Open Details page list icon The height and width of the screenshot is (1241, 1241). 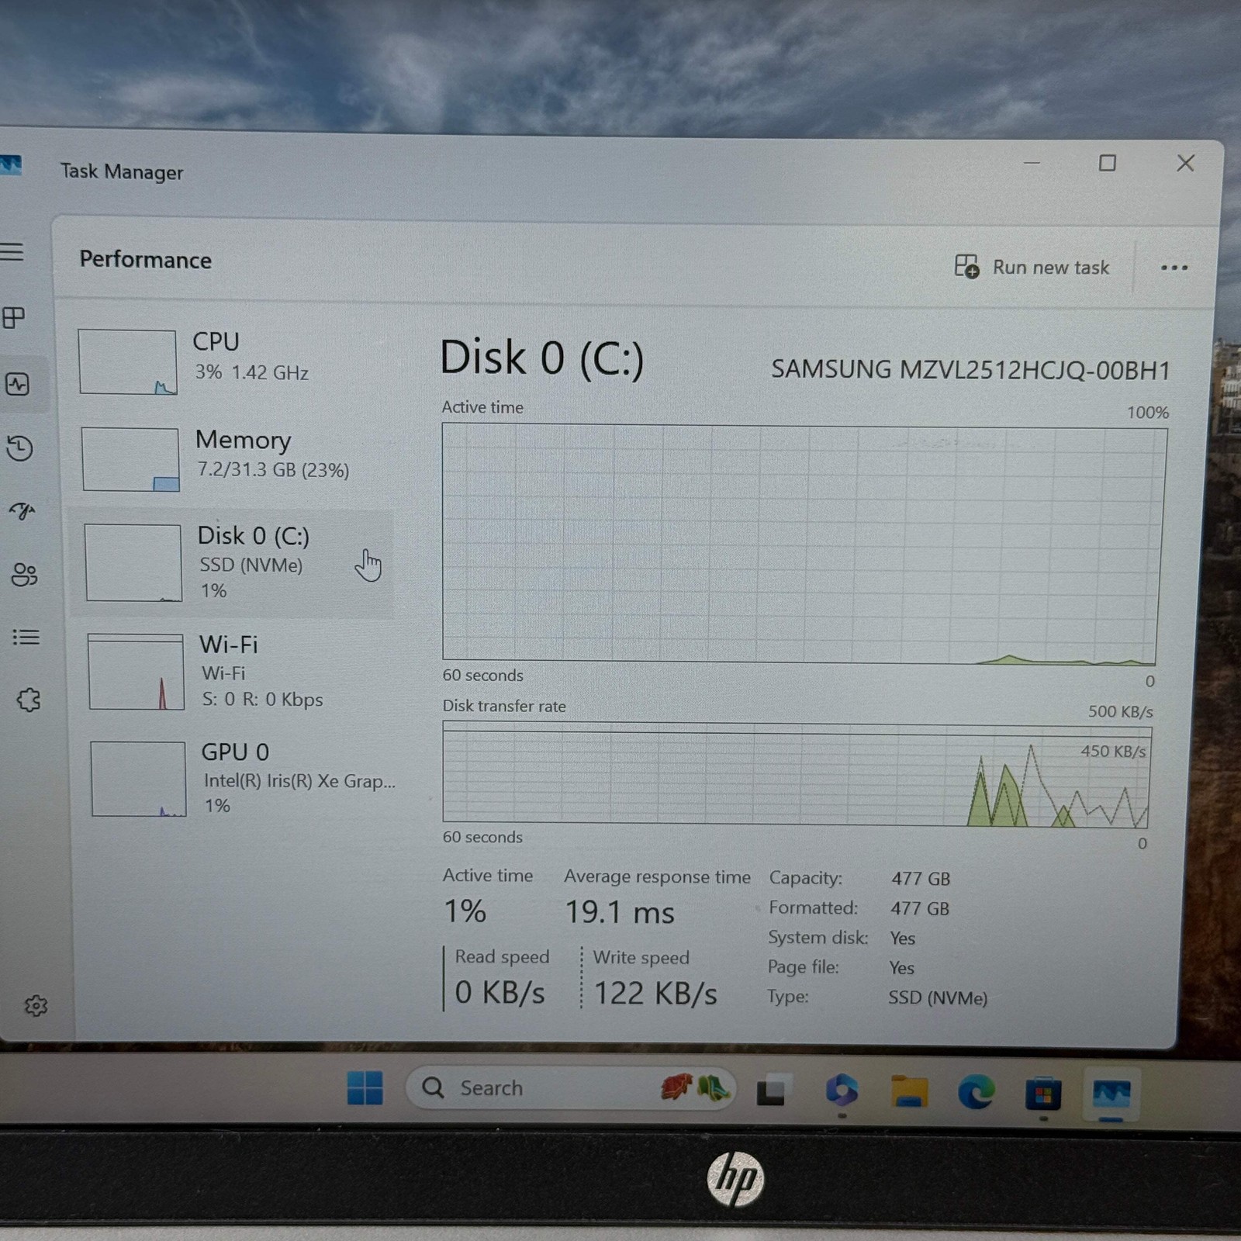pos(26,638)
